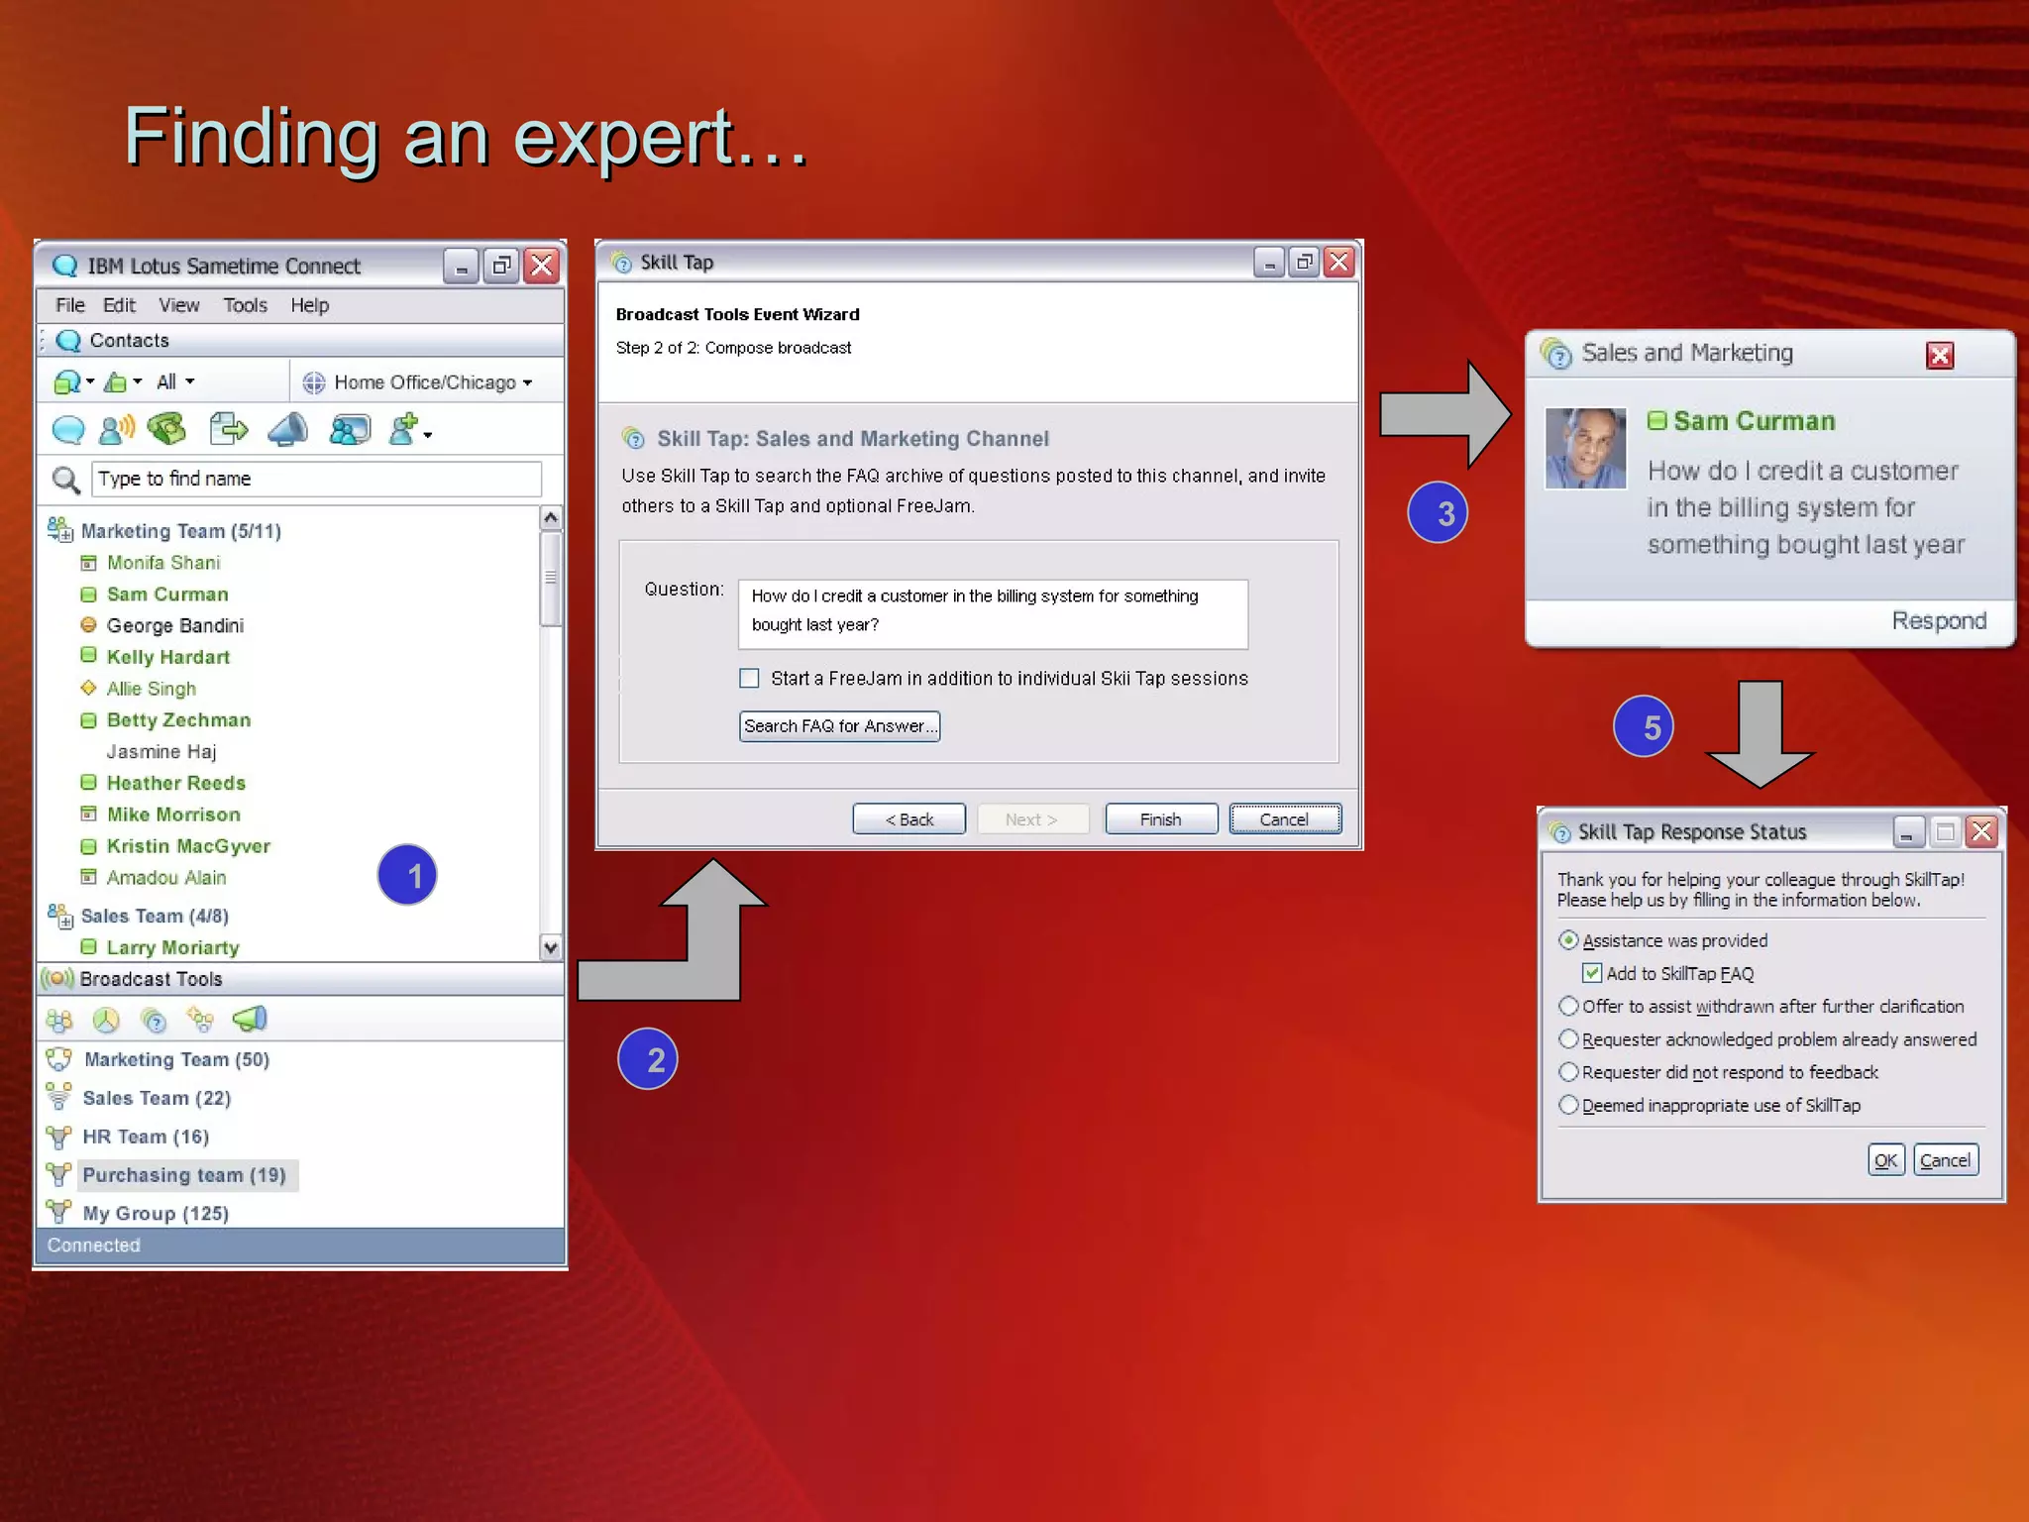Viewport: 2029px width, 1522px height.
Task: Open the Tools menu
Action: 245,305
